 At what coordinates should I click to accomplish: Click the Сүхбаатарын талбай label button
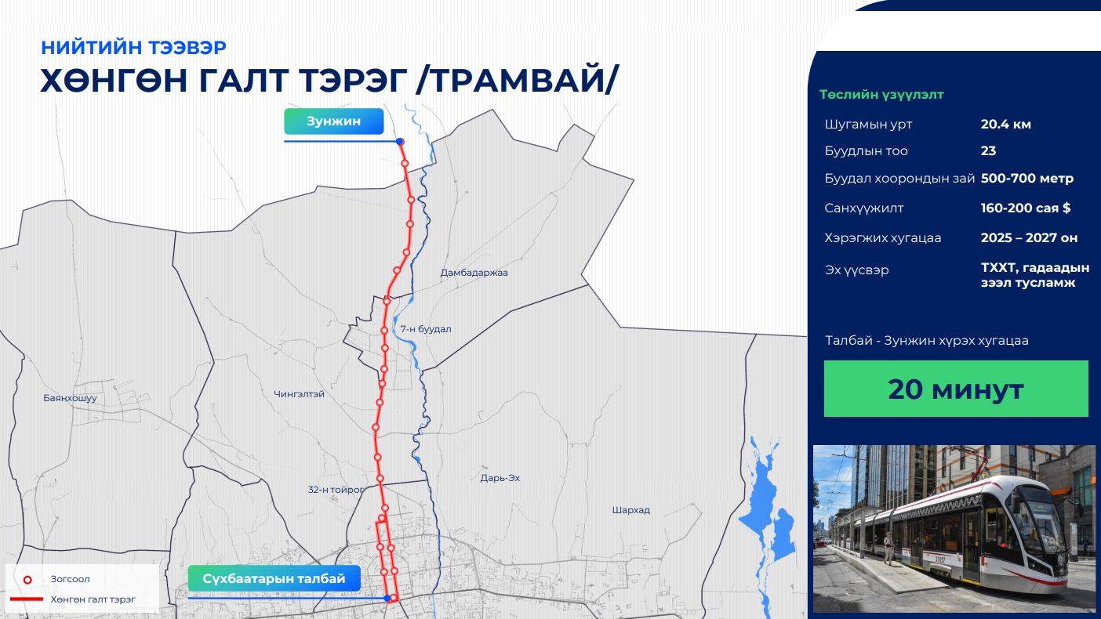(x=273, y=577)
